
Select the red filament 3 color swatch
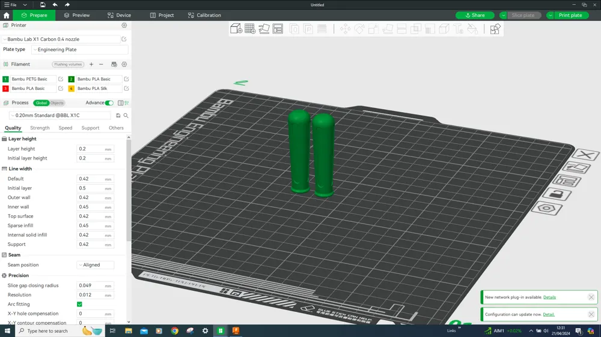pos(5,89)
